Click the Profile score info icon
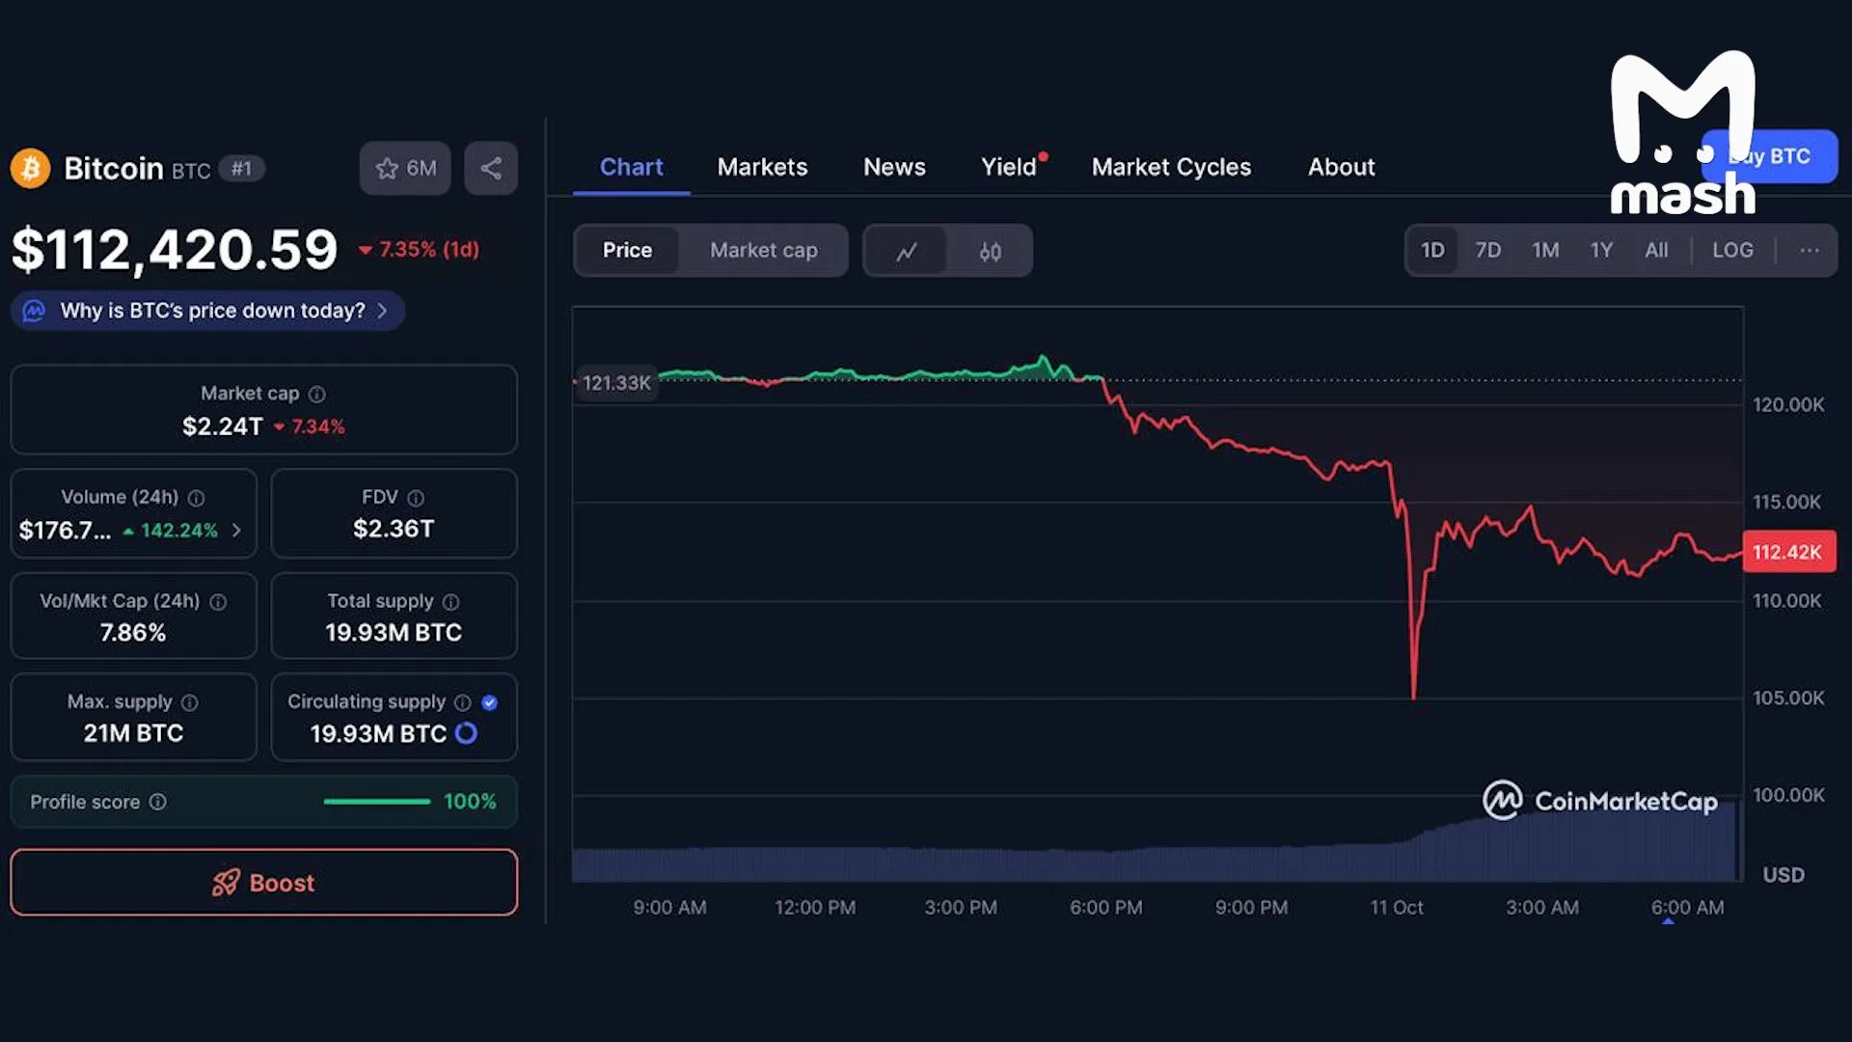 point(158,802)
